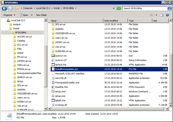The image size is (173, 122).
Task: Click the svrsetup.dll file icon
Action: click(53, 105)
